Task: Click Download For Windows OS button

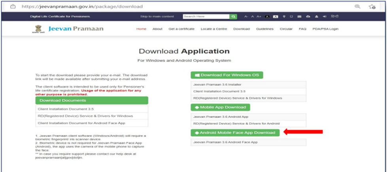Action: click(227, 75)
